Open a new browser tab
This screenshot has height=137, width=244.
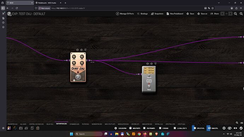click(65, 3)
